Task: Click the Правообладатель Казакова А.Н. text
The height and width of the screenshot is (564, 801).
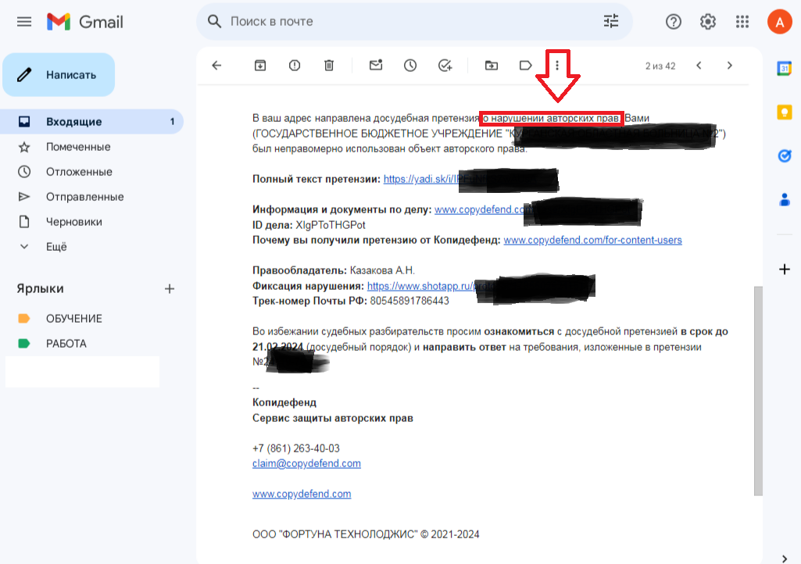Action: pos(334,270)
